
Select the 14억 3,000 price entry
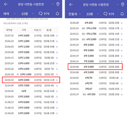[x=24, y=35]
